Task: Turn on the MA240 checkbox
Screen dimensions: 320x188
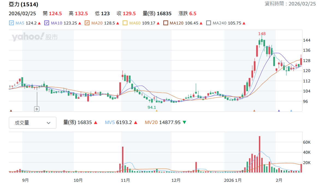Action: pyautogui.click(x=209, y=23)
